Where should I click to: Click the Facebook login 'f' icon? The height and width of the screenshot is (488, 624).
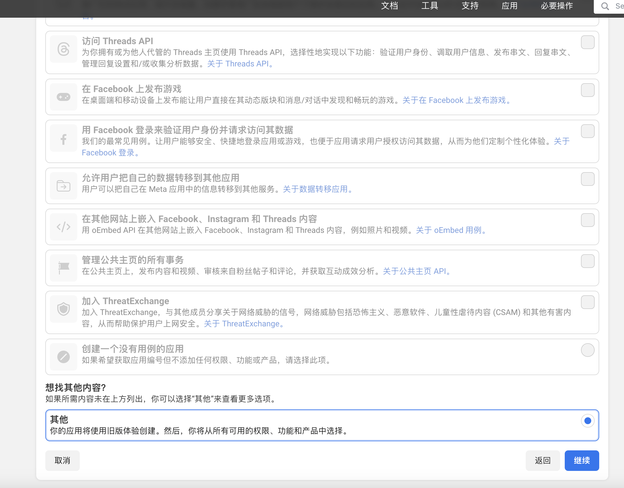64,139
